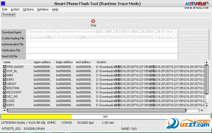Image resolution: width=212 pixels, height=133 pixels.
Task: Click the Scatter-loading browse button
Action: [x=193, y=38]
